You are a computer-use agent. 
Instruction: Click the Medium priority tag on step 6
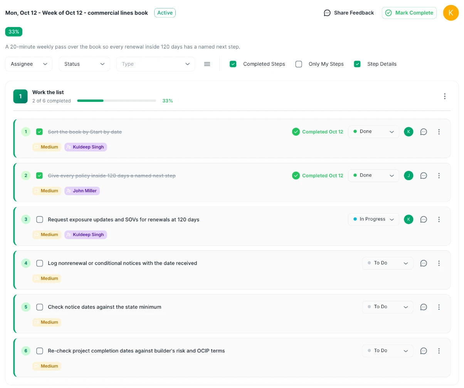point(47,366)
